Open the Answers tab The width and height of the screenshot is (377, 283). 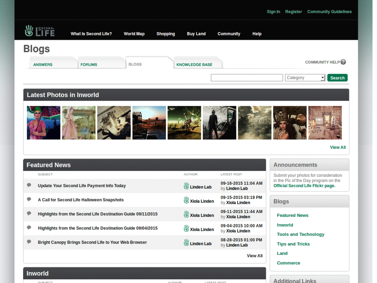click(x=43, y=64)
